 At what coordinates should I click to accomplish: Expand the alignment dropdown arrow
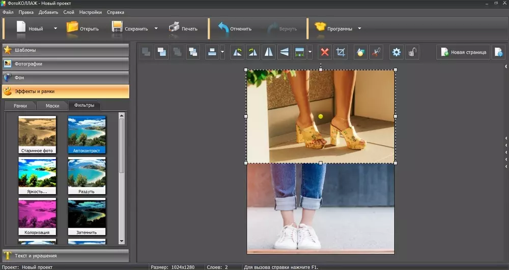pyautogui.click(x=222, y=52)
